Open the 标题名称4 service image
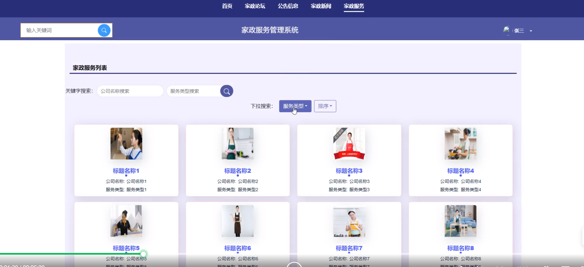Viewport: 584px width, 267px height. coord(461,143)
